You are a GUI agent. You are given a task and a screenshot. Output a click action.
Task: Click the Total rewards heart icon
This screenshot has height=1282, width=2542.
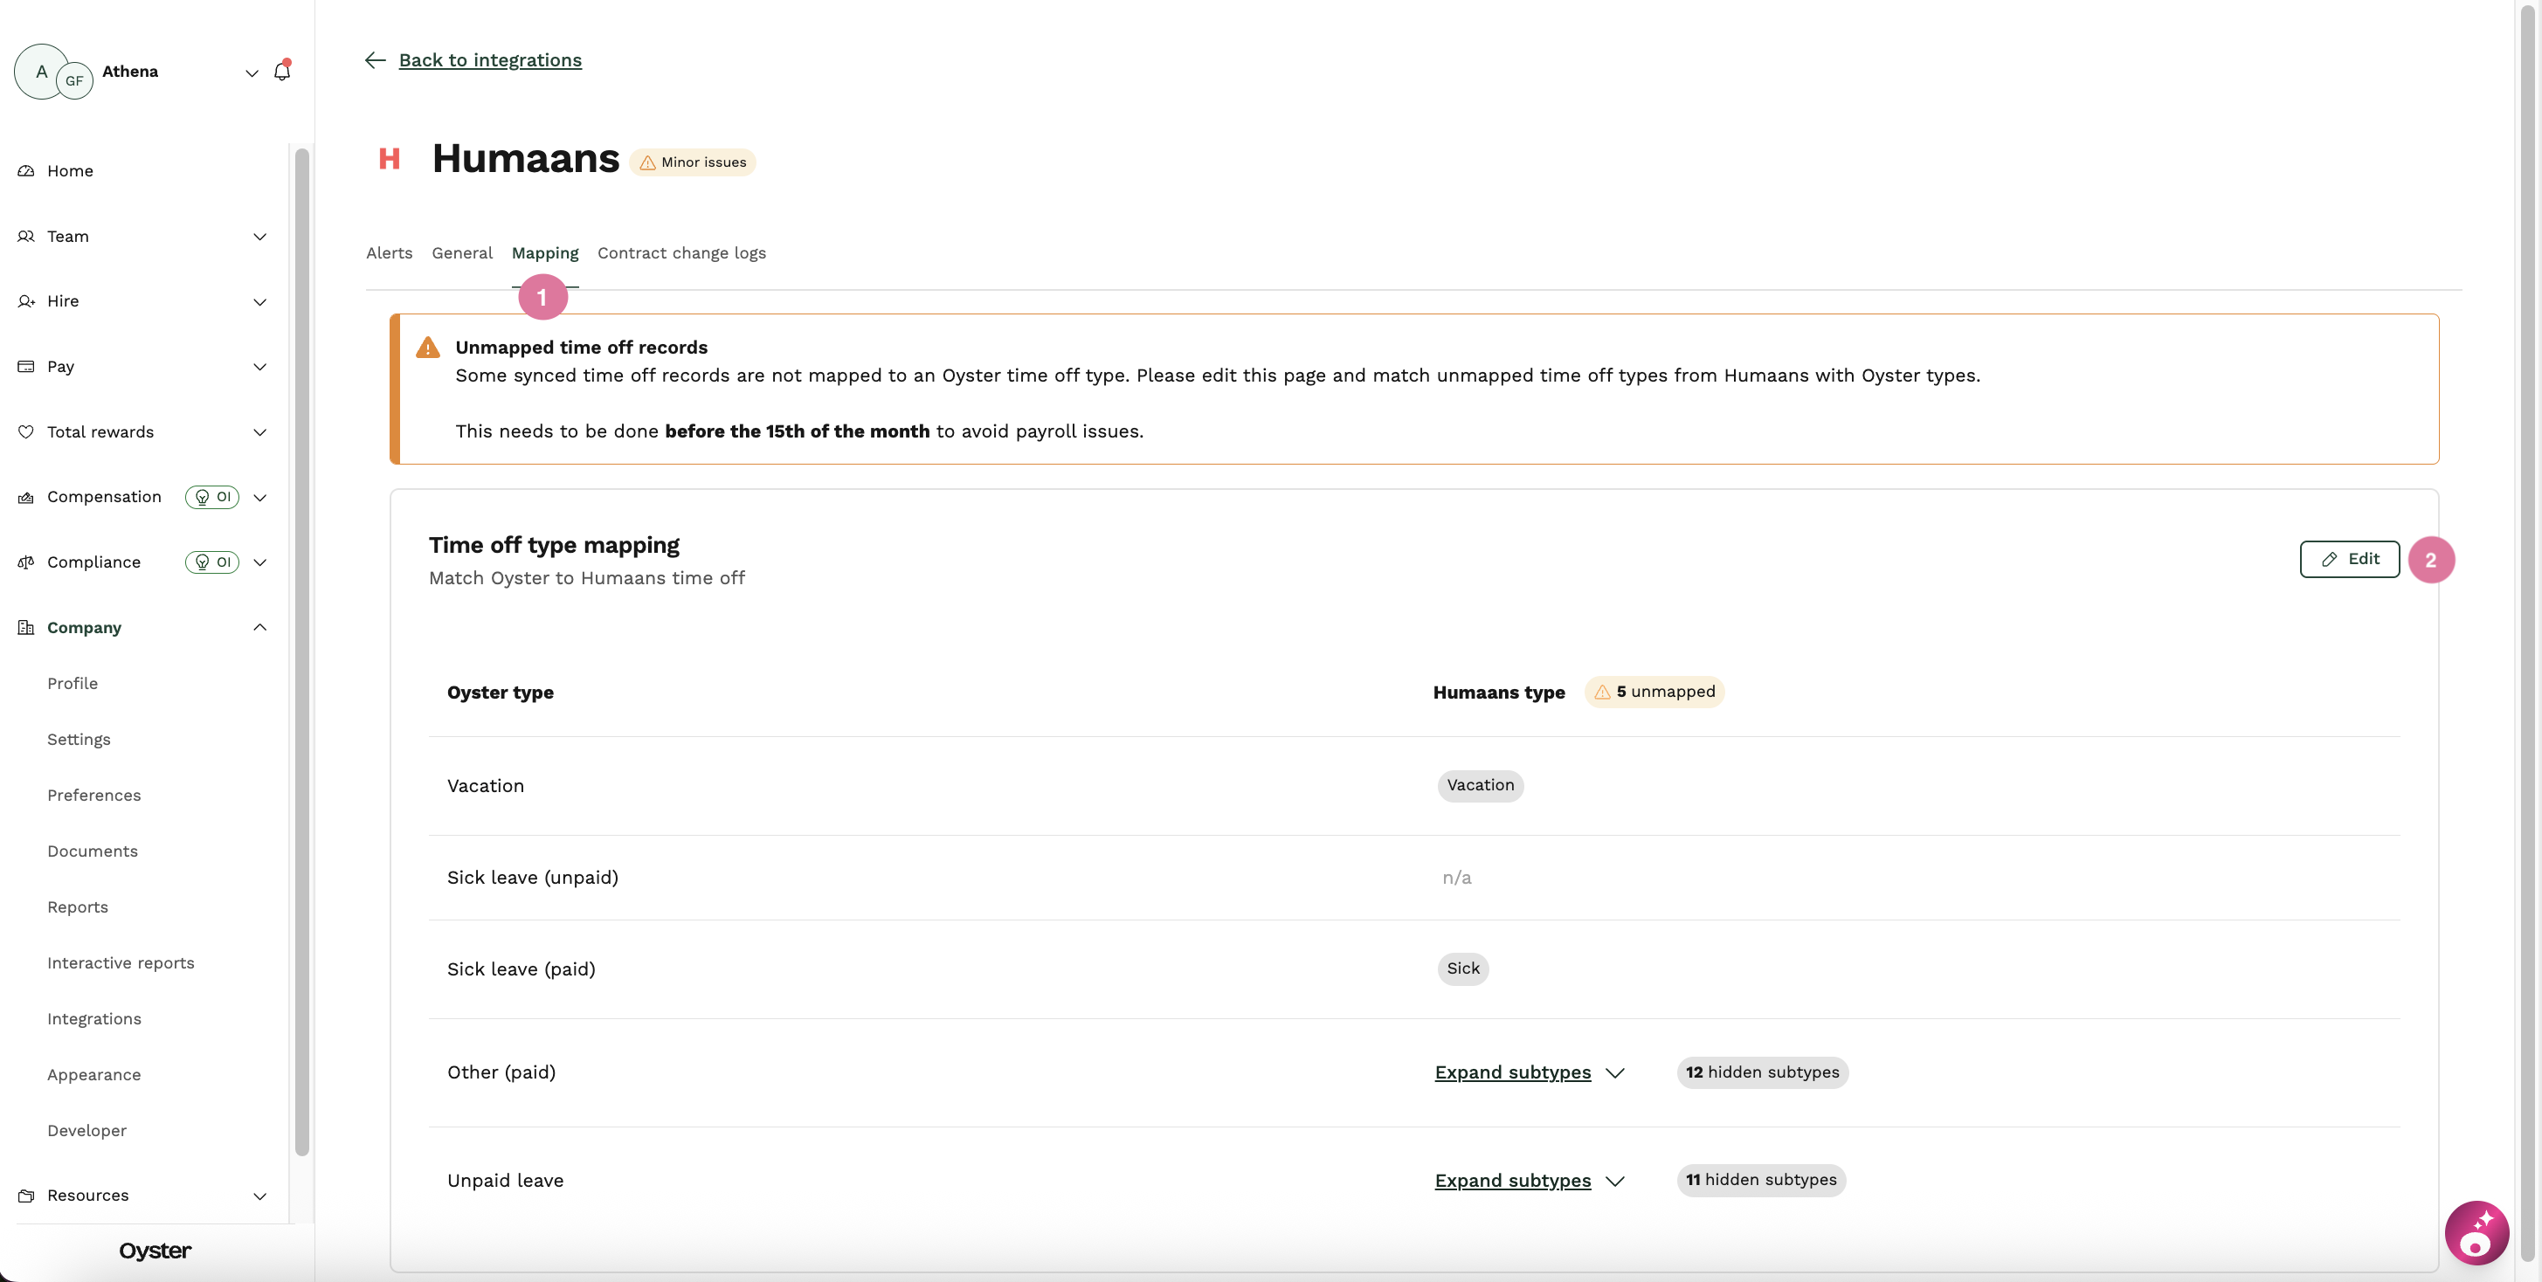(x=27, y=432)
